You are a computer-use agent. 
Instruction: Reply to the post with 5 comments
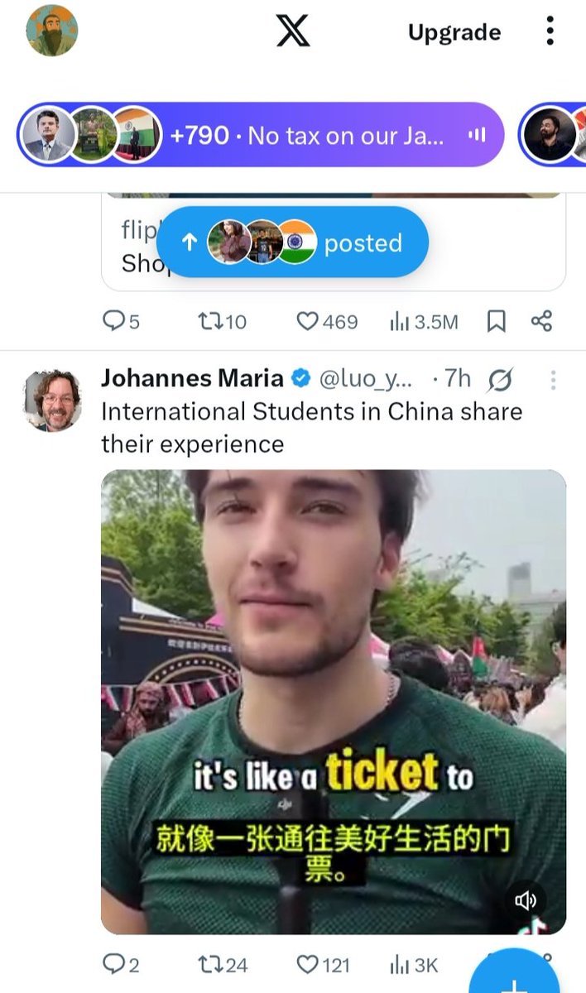(x=121, y=321)
